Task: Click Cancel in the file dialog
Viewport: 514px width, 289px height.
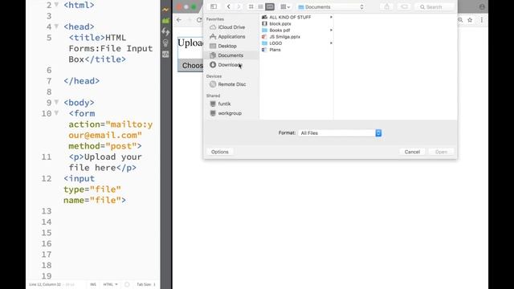Action: coord(412,152)
